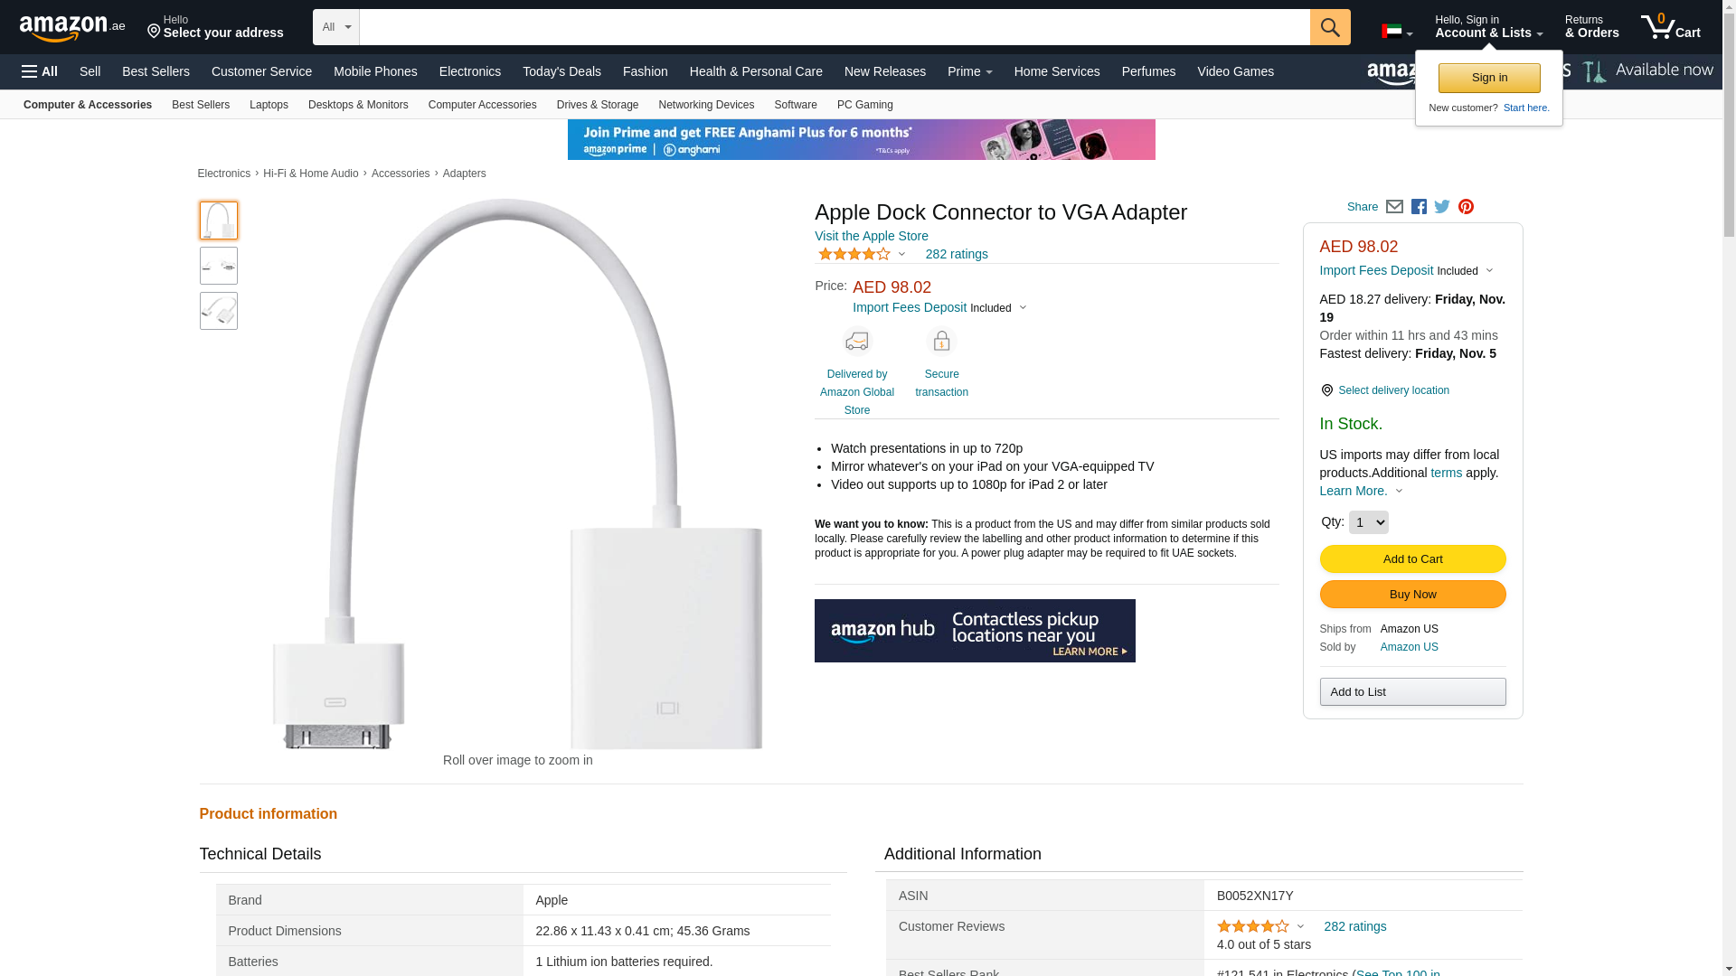1736x976 pixels.
Task: Open the search category All dropdown
Action: pyautogui.click(x=335, y=27)
